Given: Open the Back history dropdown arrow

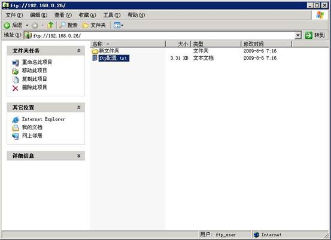Looking at the screenshot, I should click(27, 26).
